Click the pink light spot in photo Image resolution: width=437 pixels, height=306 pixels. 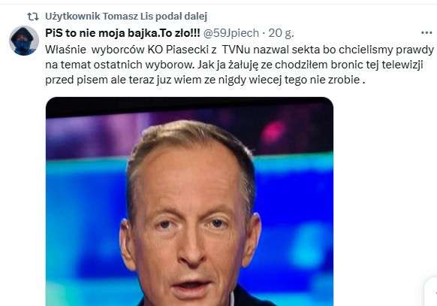coord(273,132)
